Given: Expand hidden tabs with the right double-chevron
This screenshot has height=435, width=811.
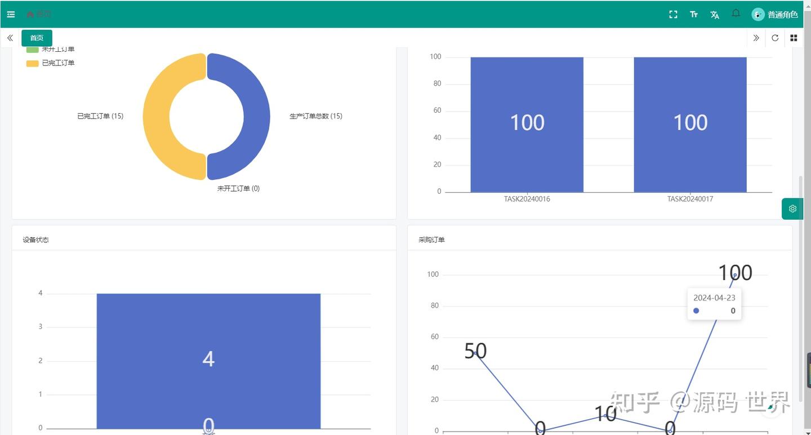Looking at the screenshot, I should coord(756,38).
